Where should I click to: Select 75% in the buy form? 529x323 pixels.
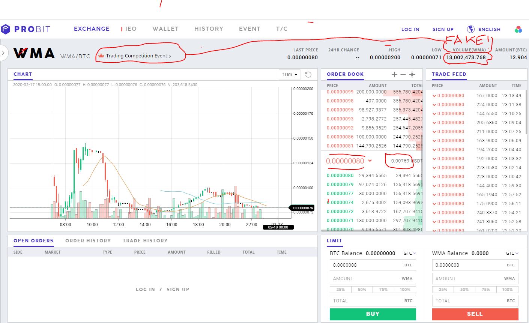[383, 290]
